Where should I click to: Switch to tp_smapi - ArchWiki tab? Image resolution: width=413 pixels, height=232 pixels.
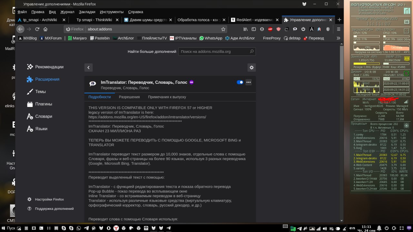(x=42, y=20)
